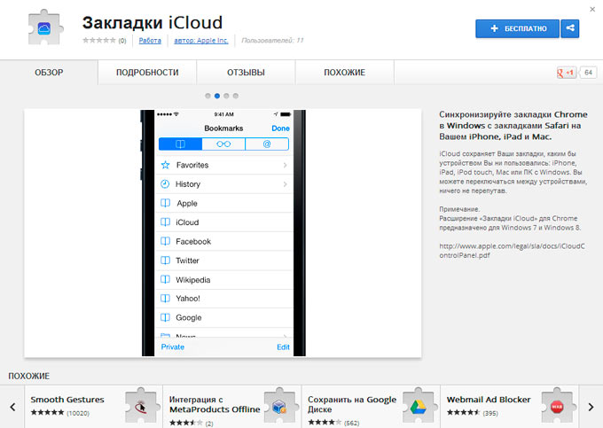Tap Edit in the phone toolbar
This screenshot has height=428, width=603.
(283, 347)
